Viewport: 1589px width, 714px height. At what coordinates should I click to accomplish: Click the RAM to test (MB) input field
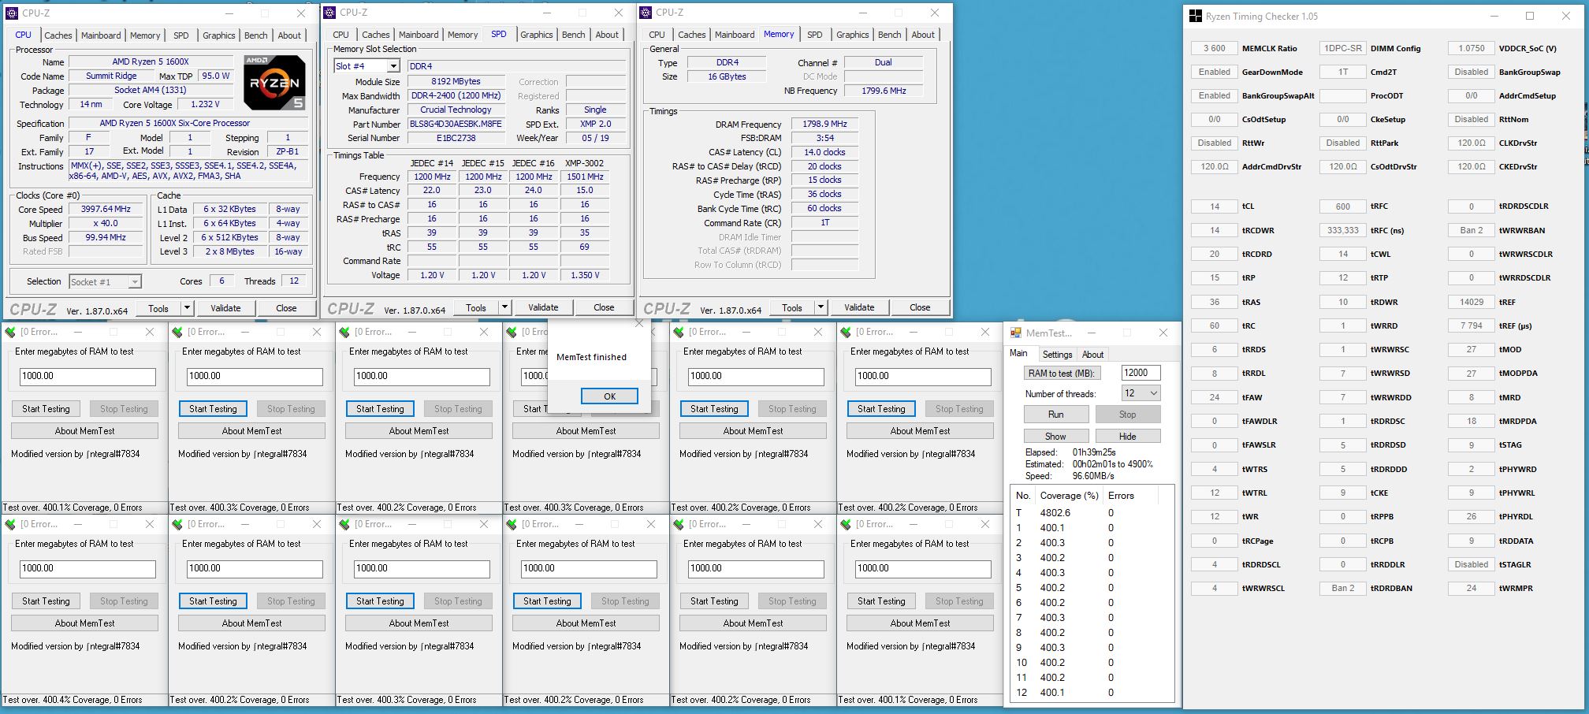coord(1140,373)
